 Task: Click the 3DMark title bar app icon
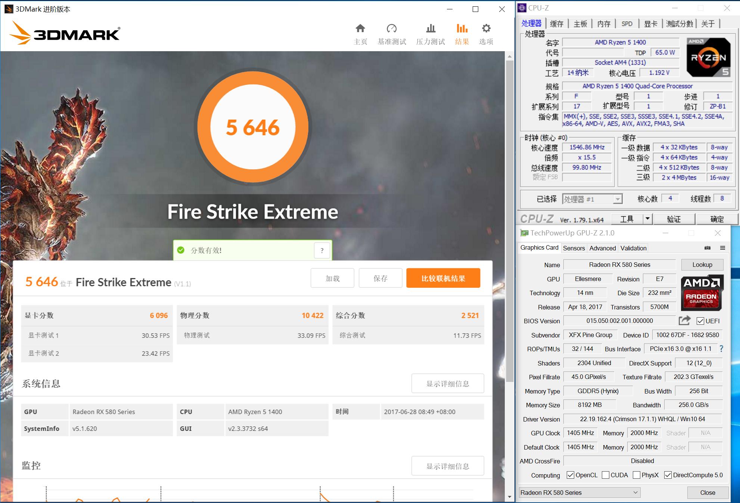pyautogui.click(x=9, y=9)
